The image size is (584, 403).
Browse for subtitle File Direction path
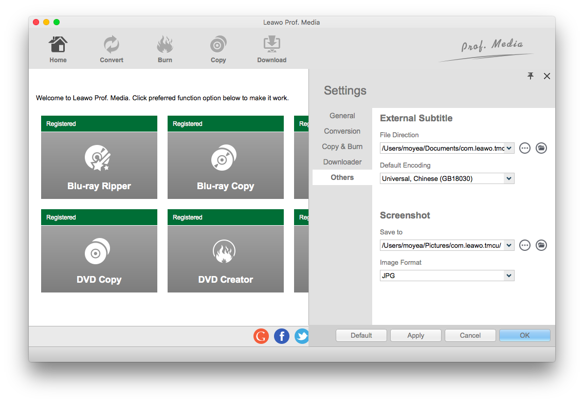coord(524,148)
